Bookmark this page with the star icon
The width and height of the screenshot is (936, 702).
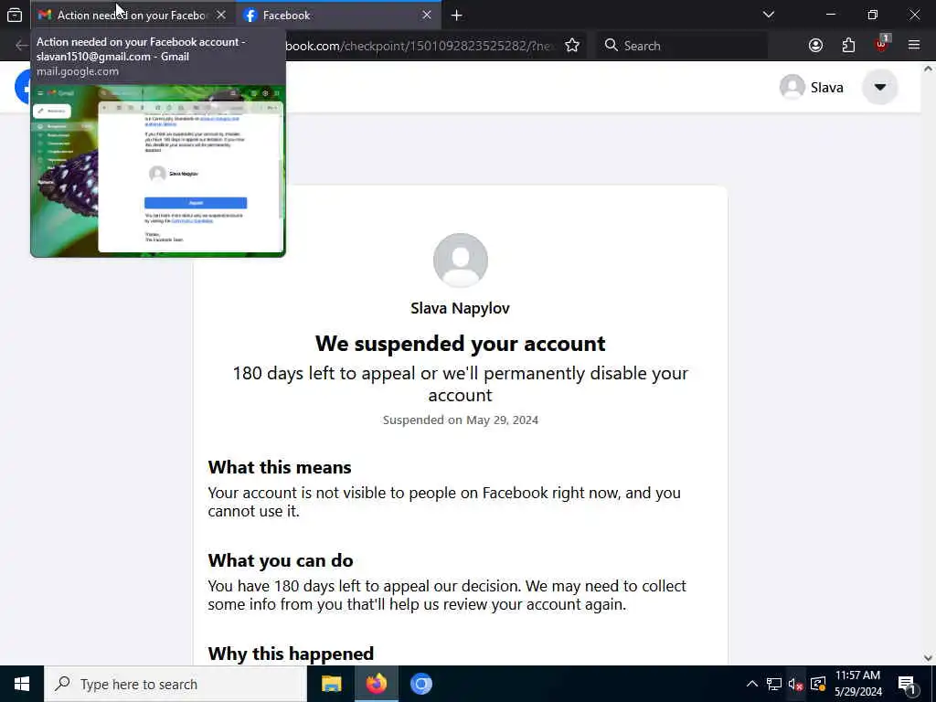(572, 46)
